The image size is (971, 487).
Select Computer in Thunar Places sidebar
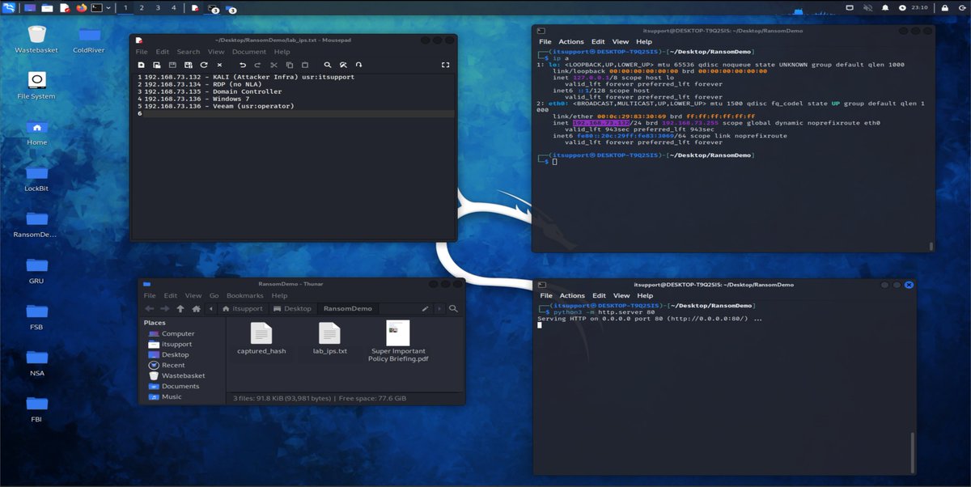pyautogui.click(x=172, y=333)
